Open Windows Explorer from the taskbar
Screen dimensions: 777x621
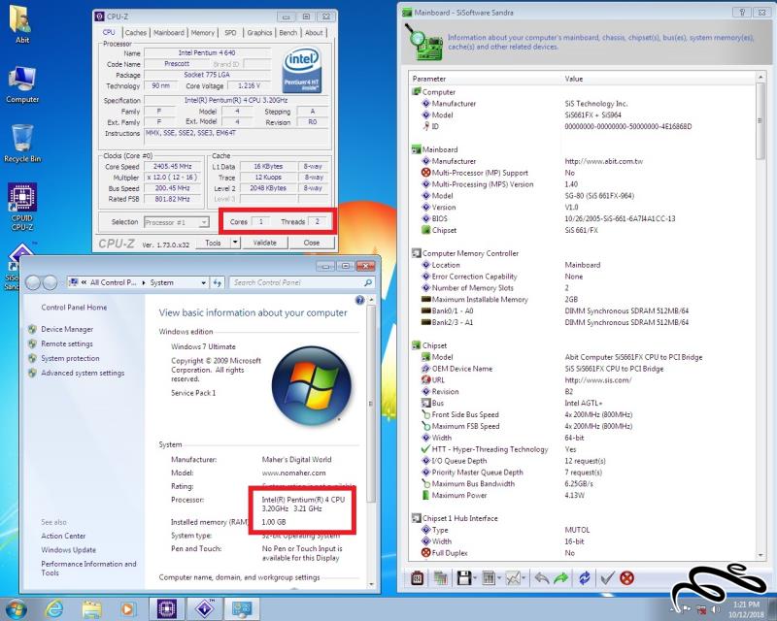click(91, 609)
